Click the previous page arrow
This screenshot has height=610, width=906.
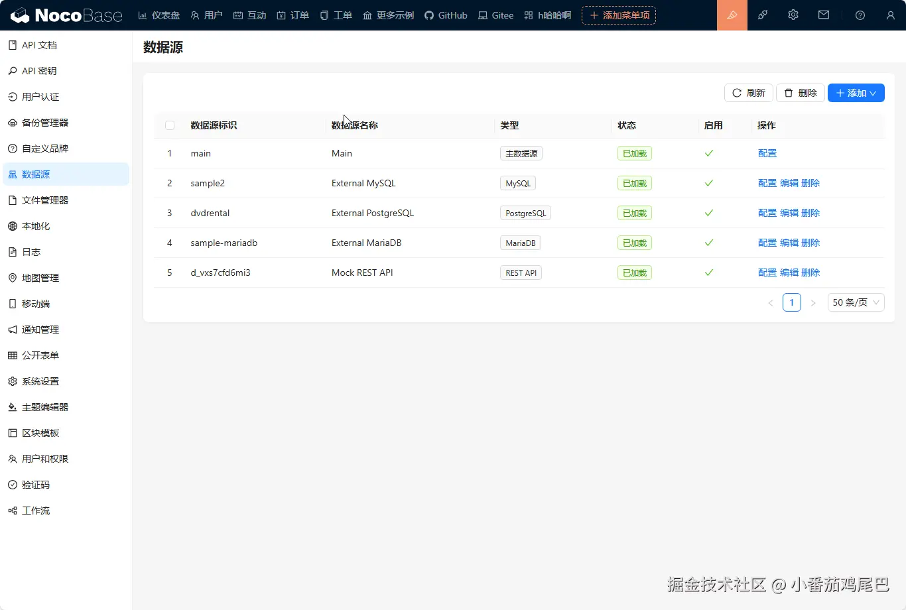pyautogui.click(x=771, y=302)
